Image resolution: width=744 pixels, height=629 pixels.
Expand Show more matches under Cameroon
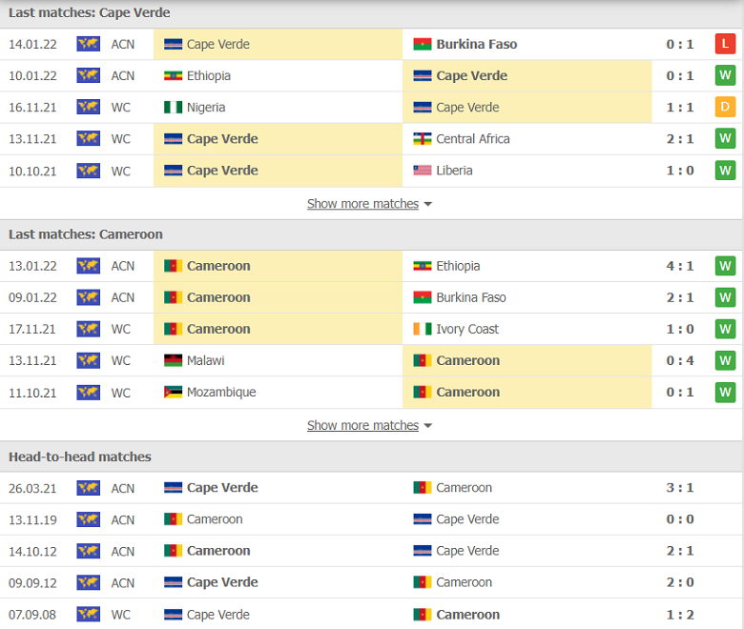point(362,425)
